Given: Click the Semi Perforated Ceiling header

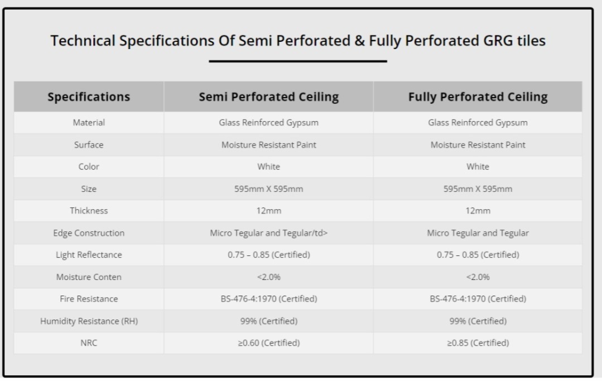Looking at the screenshot, I should [x=268, y=97].
